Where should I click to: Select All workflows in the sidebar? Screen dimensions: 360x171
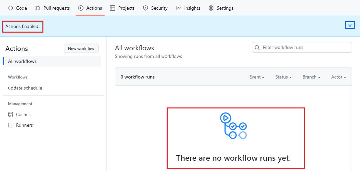(22, 61)
